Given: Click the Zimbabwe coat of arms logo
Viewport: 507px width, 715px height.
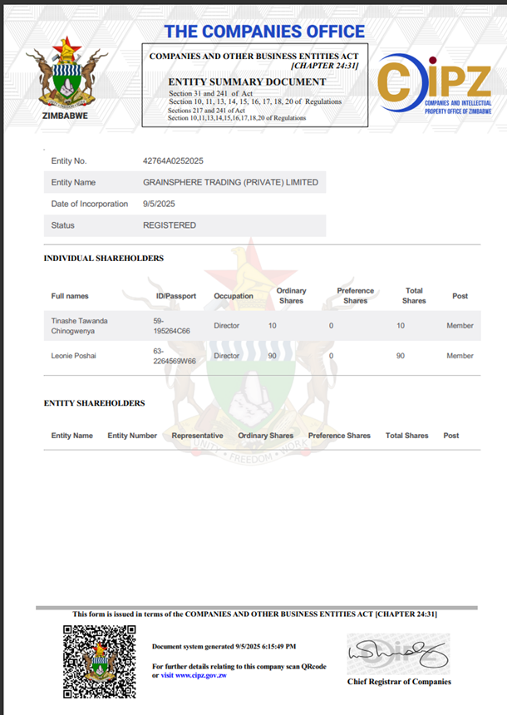Looking at the screenshot, I should pyautogui.click(x=66, y=72).
